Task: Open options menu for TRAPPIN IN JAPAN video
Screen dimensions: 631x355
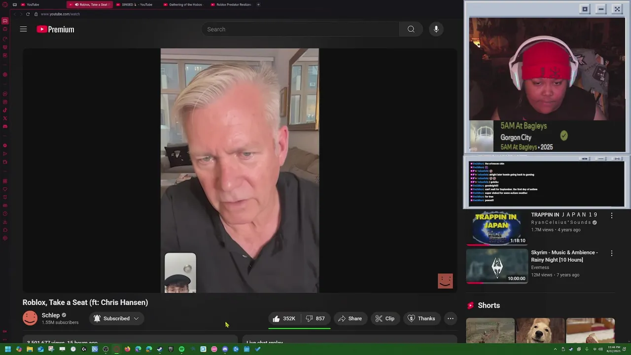Action: (x=612, y=215)
